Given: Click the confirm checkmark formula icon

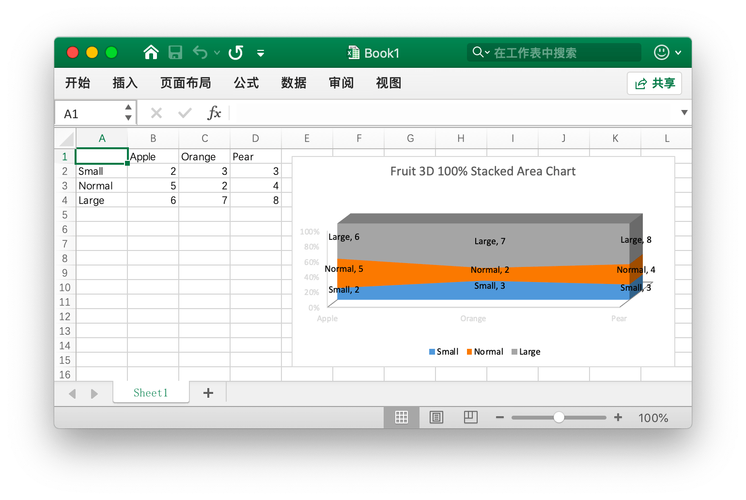Looking at the screenshot, I should pos(185,113).
